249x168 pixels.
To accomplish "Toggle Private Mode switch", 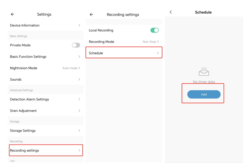I will [76, 45].
